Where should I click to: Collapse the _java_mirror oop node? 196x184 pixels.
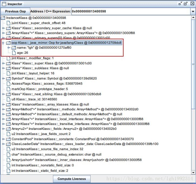point(3,43)
